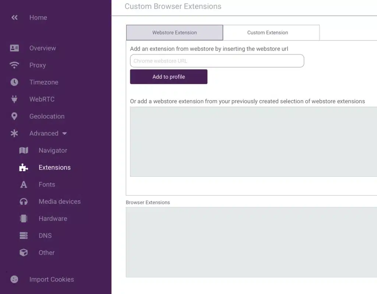Screen dimensions: 377x294
Task: Open Geolocation using the pin icon
Action: pos(14,116)
